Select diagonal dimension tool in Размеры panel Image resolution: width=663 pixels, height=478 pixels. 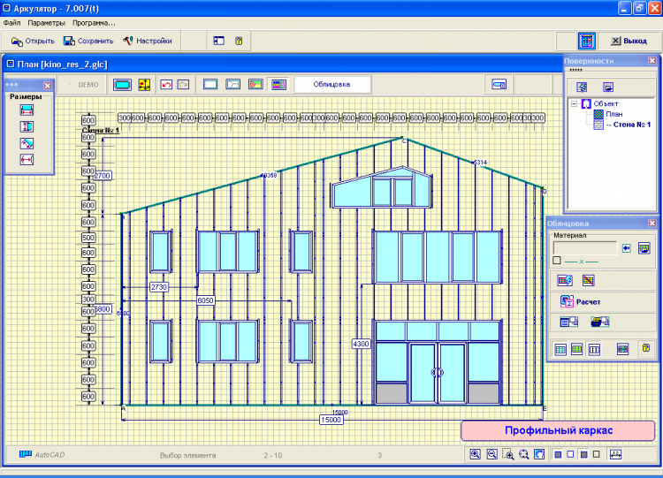point(27,144)
